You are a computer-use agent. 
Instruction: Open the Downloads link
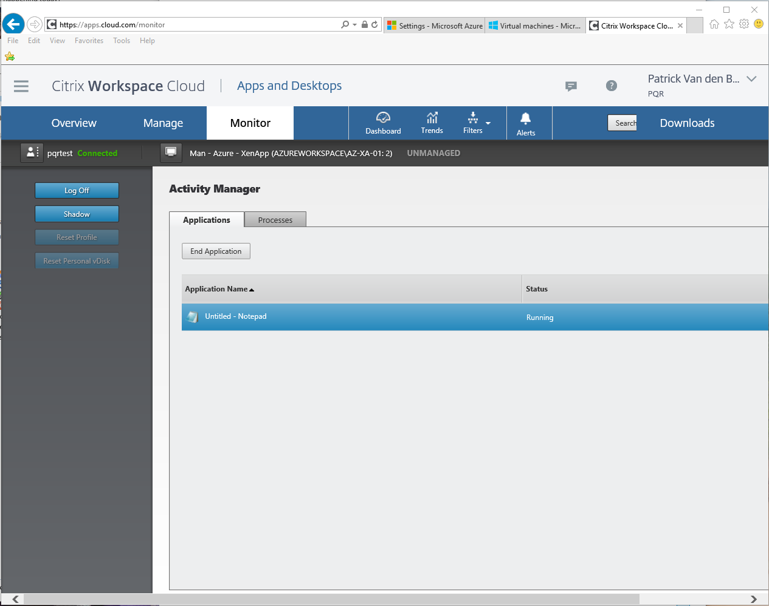click(x=687, y=123)
